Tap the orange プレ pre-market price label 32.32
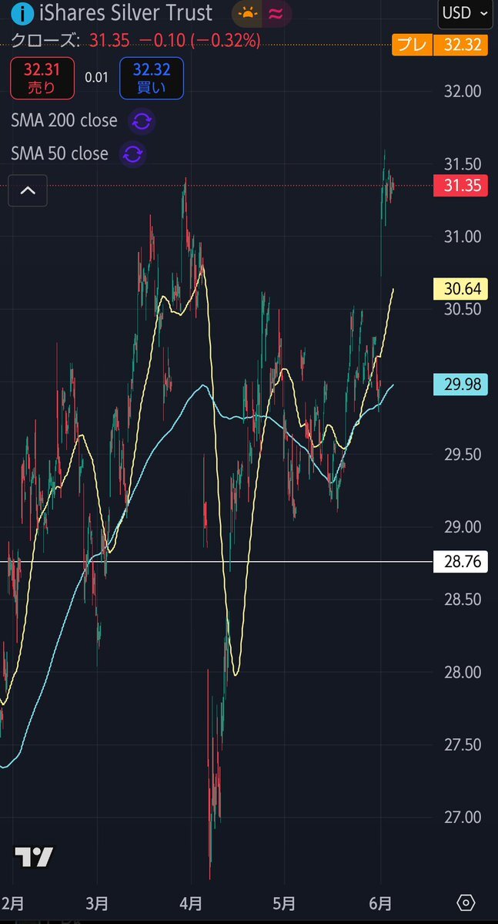 440,45
